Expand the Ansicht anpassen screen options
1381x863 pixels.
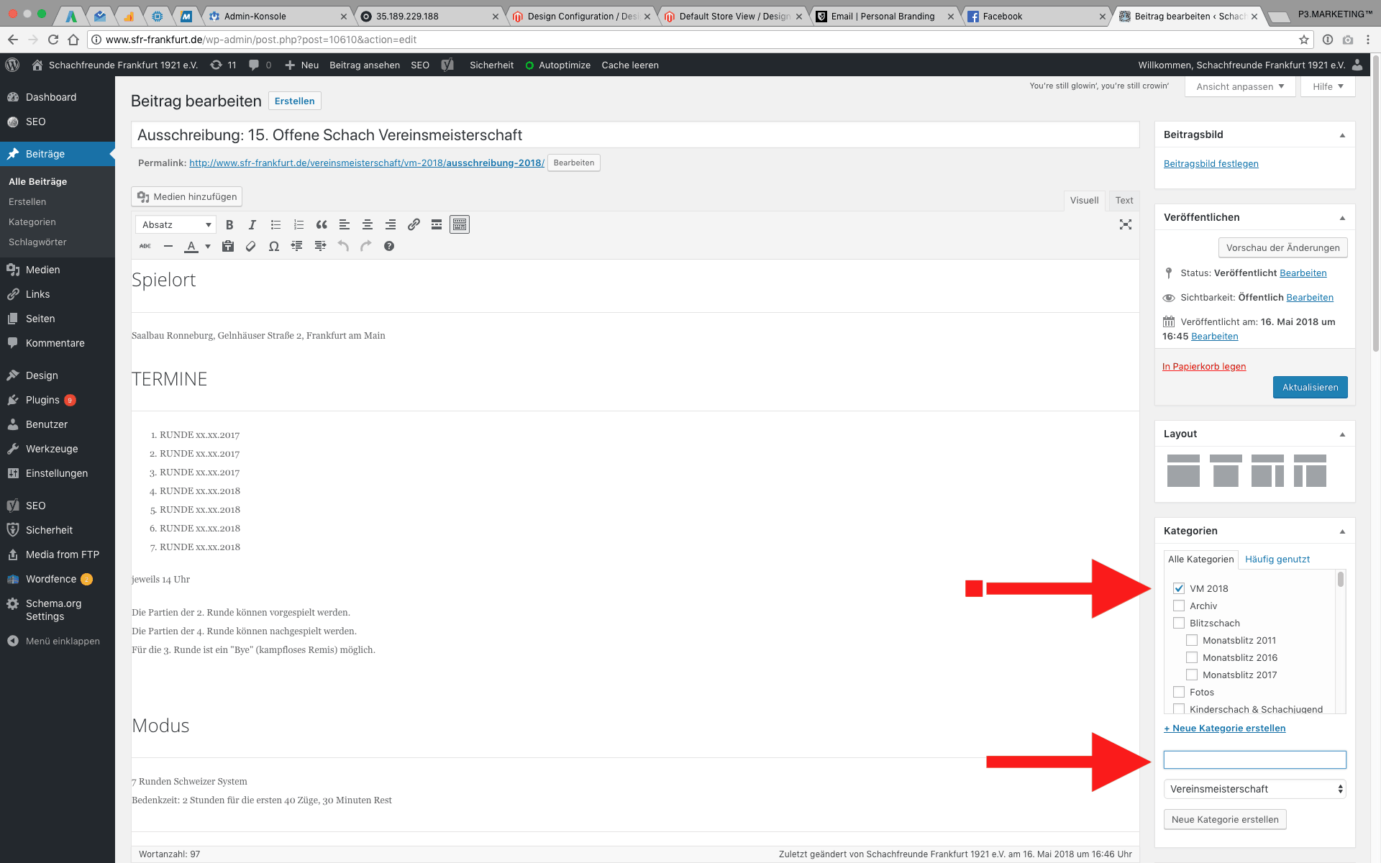pos(1240,86)
